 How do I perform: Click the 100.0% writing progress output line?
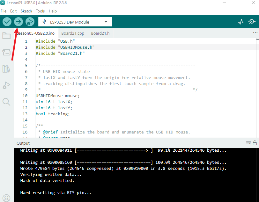[x=123, y=162]
